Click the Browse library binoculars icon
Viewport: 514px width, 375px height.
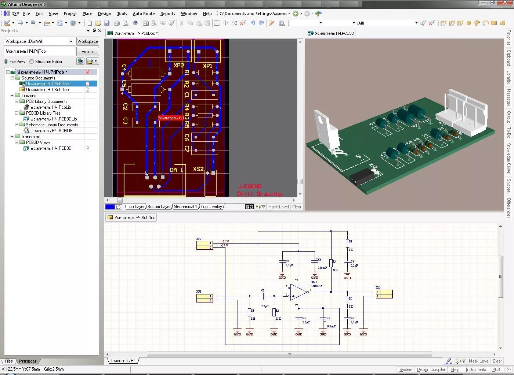click(x=282, y=23)
